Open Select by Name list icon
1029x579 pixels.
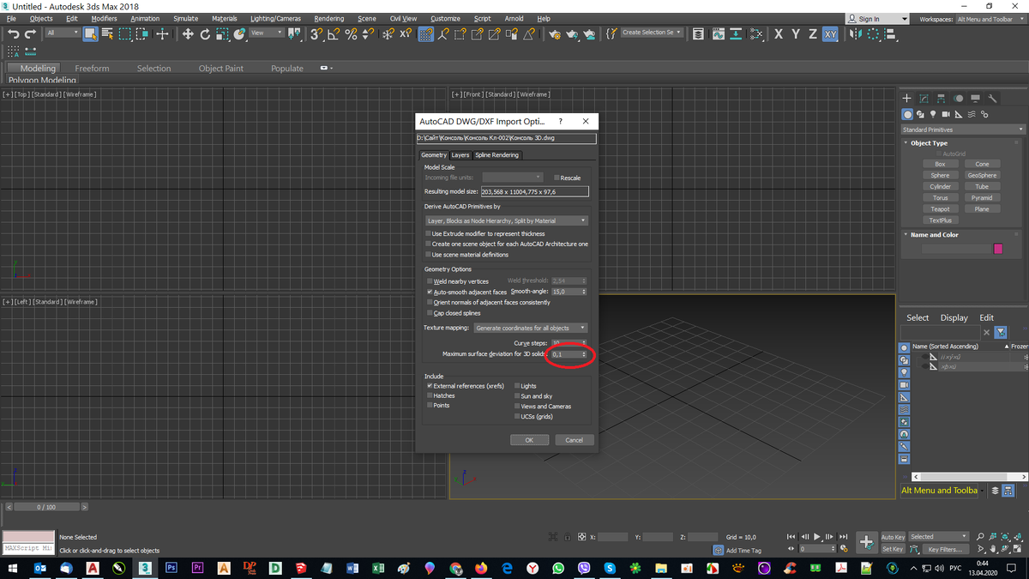(107, 34)
